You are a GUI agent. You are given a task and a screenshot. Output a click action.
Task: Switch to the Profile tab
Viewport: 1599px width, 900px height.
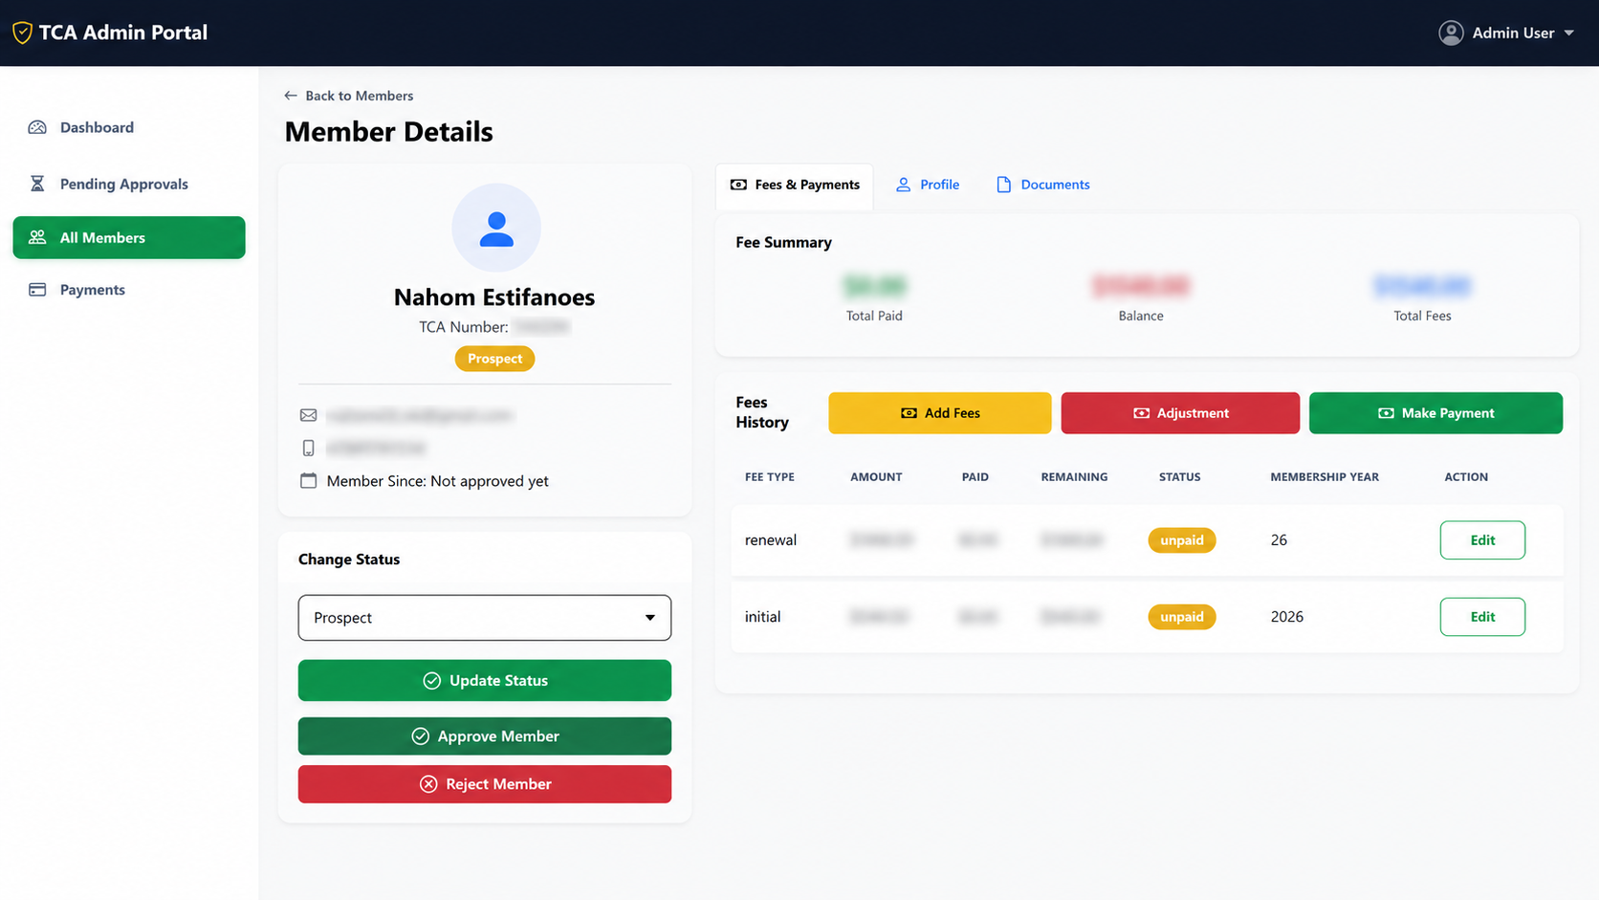click(x=928, y=185)
